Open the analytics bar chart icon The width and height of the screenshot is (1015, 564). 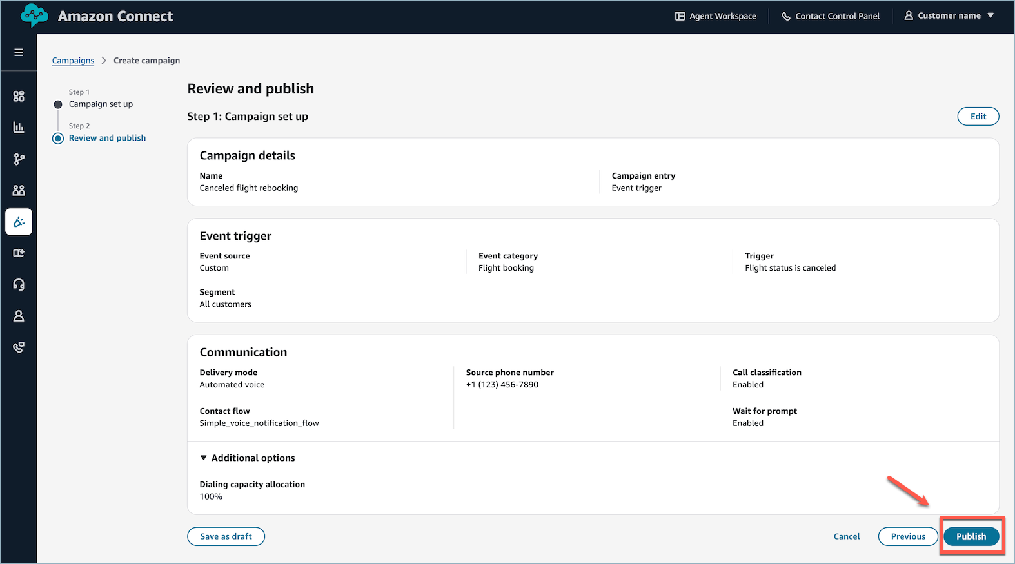(x=19, y=128)
